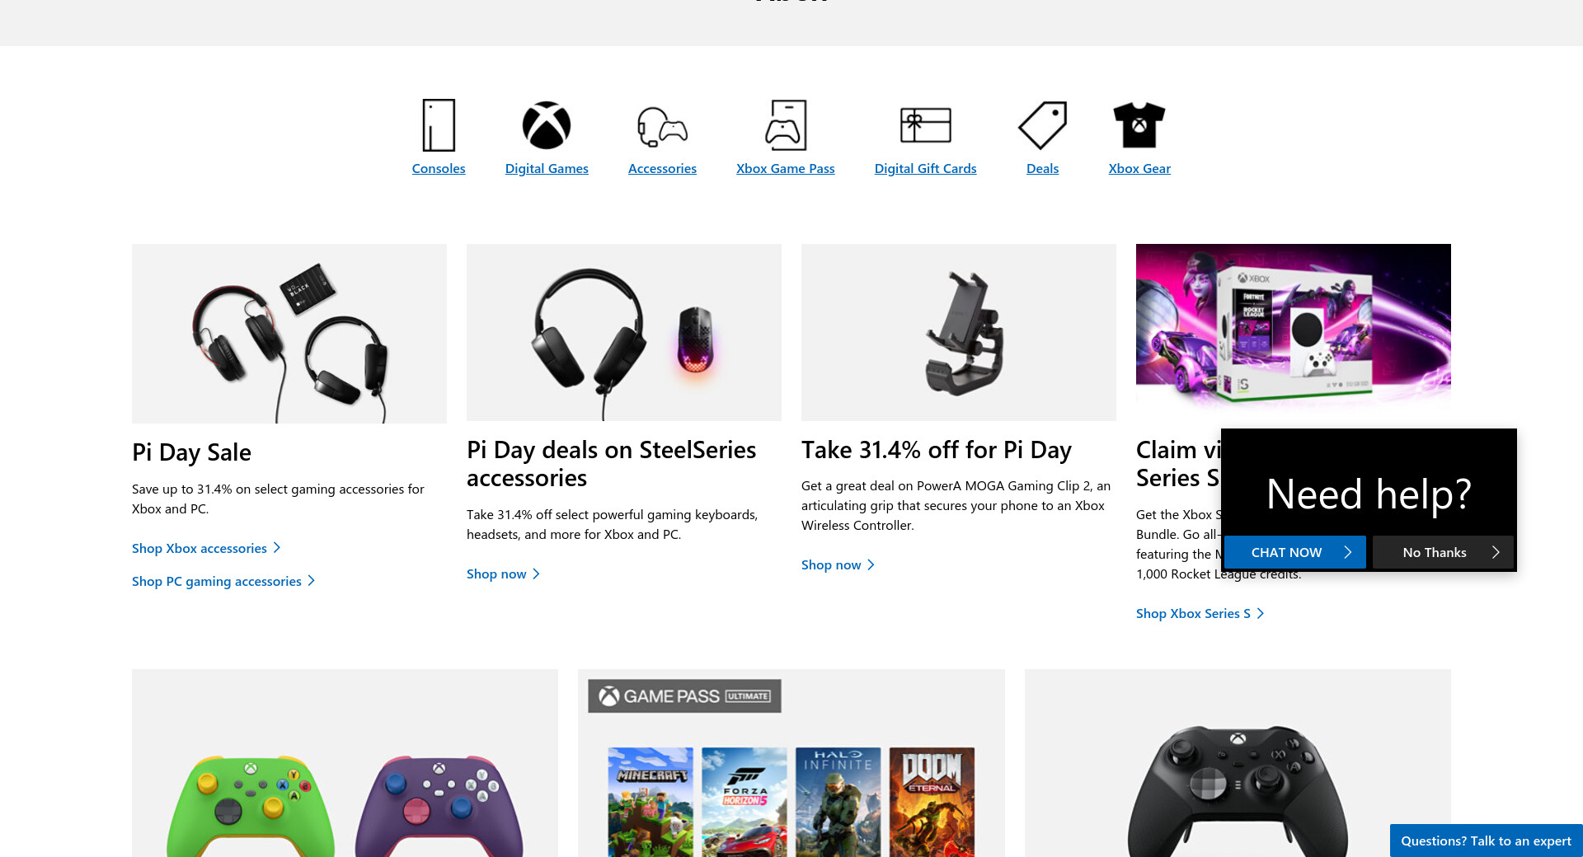The image size is (1583, 857).
Task: Click Questions? Talk to an expert button
Action: (x=1486, y=841)
